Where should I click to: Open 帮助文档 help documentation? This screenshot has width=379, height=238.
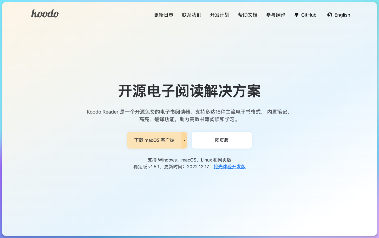248,15
